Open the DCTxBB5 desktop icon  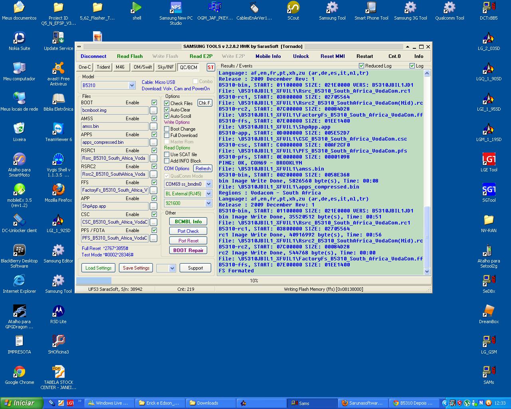coord(489,11)
